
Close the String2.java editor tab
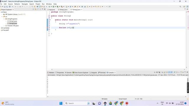tap(82, 10)
